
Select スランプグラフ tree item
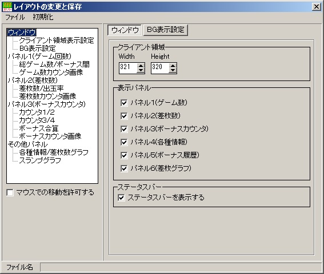point(40,160)
